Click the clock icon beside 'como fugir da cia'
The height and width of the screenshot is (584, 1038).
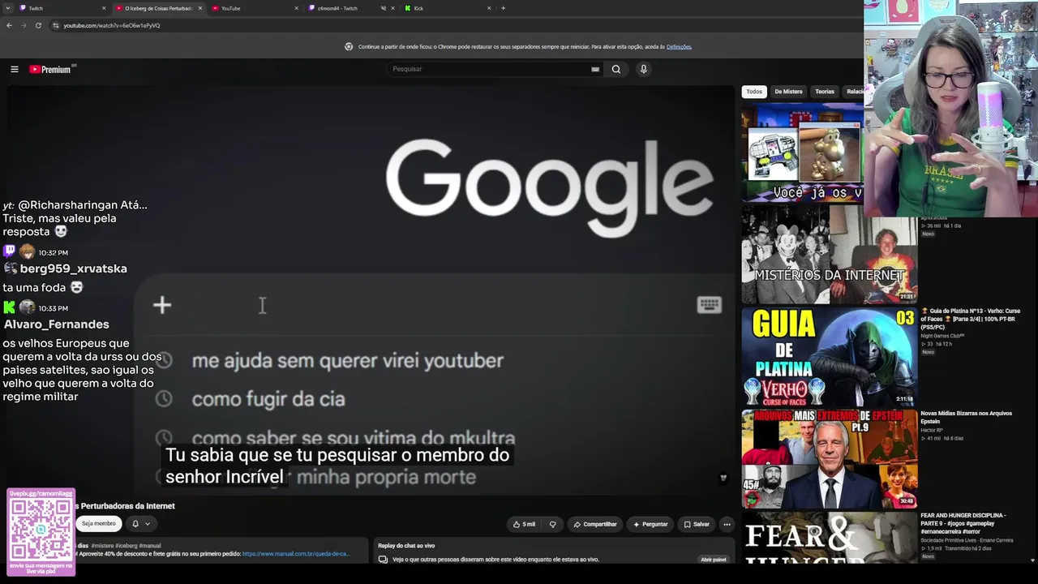[164, 399]
